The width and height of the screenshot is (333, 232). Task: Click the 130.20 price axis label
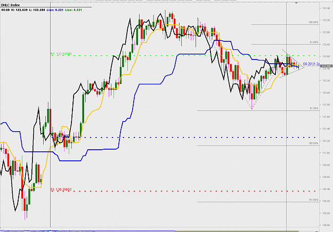pos(326,201)
